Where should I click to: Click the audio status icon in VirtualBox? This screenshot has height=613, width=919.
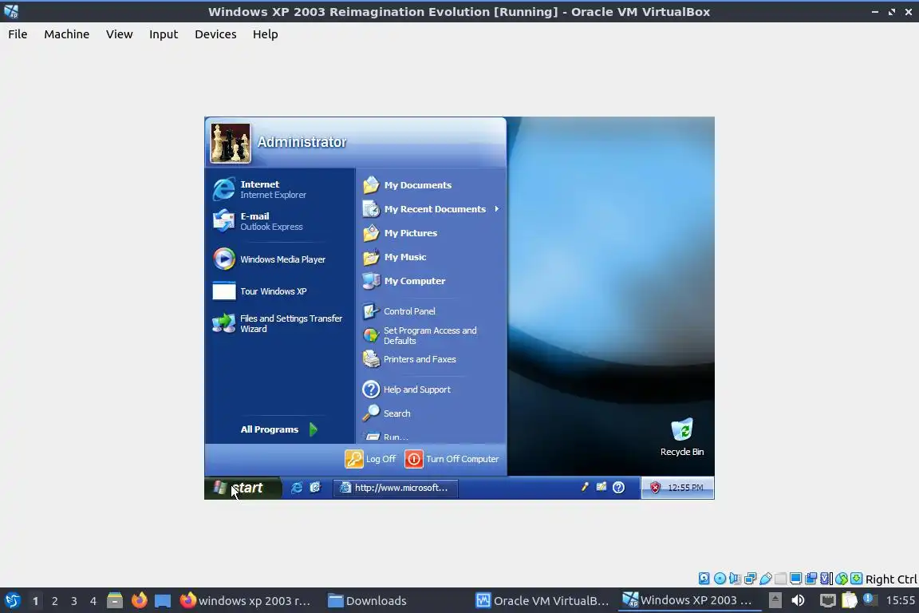735,579
